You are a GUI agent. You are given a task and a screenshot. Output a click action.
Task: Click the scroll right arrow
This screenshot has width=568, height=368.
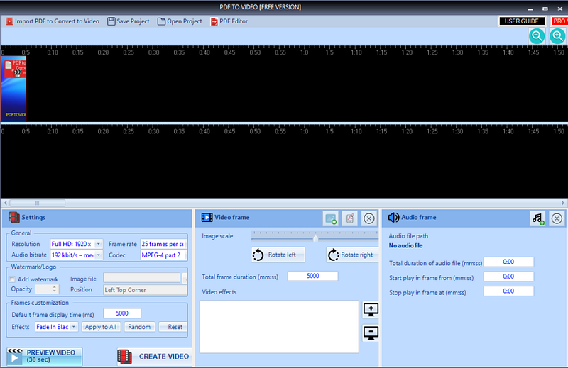[x=563, y=203]
